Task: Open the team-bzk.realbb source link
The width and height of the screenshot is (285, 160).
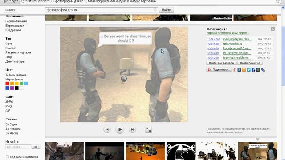Action: (x=236, y=58)
